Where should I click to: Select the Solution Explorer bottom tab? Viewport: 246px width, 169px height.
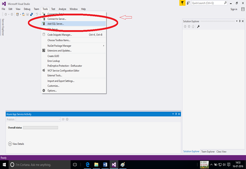click(x=191, y=151)
